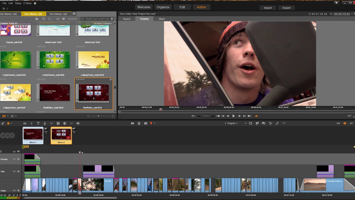The height and width of the screenshot is (200, 355).
Task: Click the trim mode clip icon
Action: pos(132,123)
